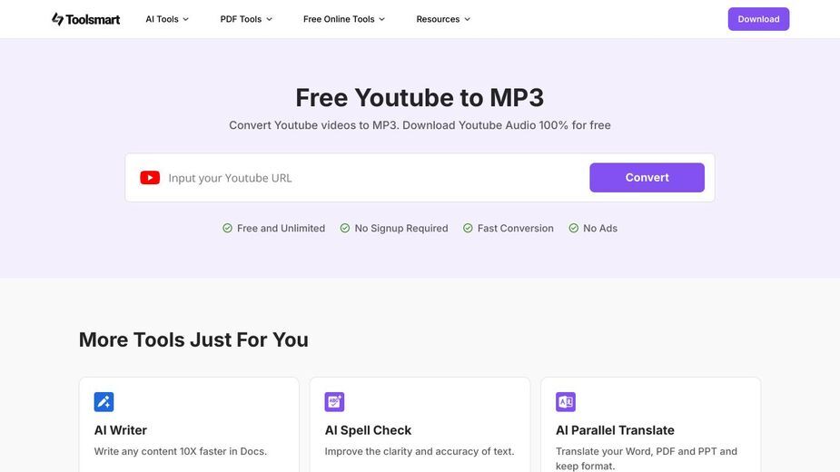Click 'Translate your Word, PDF and PPT' description

coord(647,458)
